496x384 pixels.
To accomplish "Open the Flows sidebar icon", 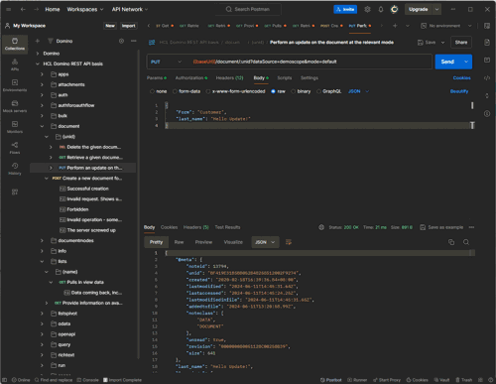I will pos(15,148).
